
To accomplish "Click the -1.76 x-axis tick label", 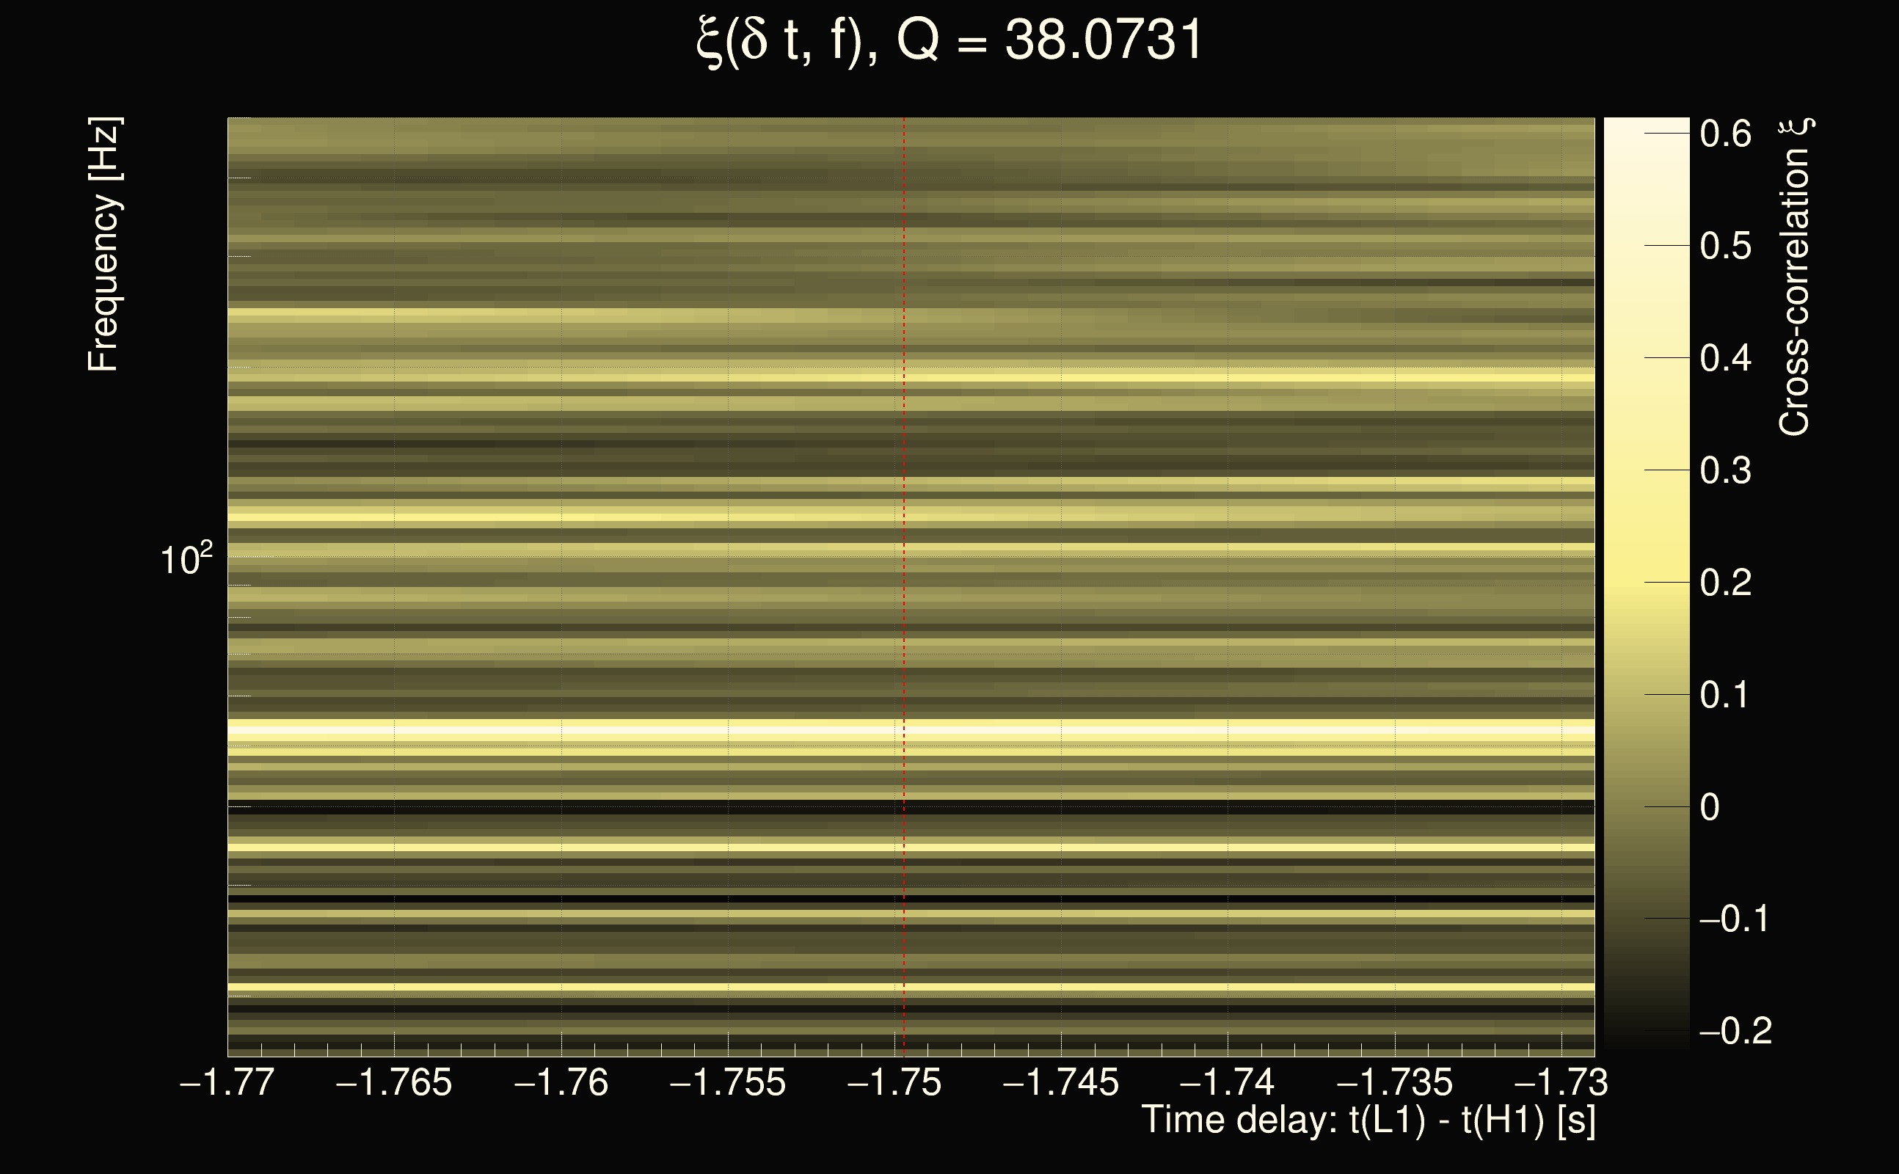I will (x=561, y=1082).
